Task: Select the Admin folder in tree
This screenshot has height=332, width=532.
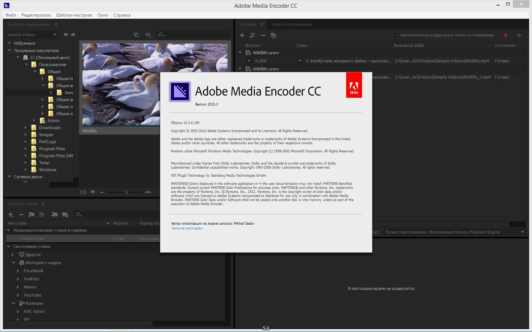Action: pyautogui.click(x=53, y=121)
